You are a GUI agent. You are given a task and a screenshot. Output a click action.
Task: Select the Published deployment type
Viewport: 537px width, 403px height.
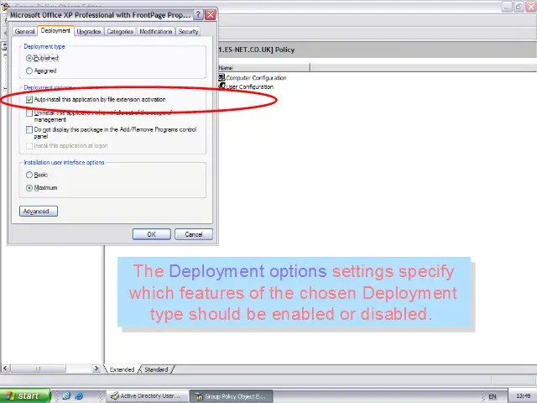click(30, 59)
